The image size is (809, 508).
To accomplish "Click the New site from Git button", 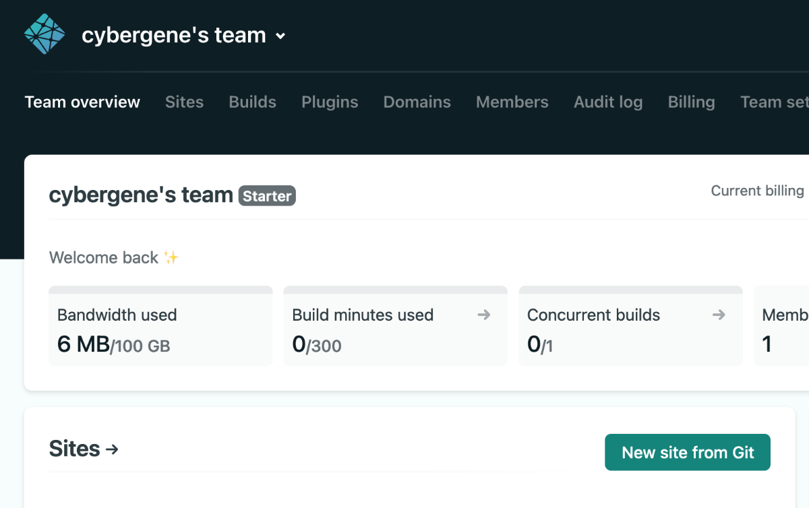I will click(x=688, y=452).
